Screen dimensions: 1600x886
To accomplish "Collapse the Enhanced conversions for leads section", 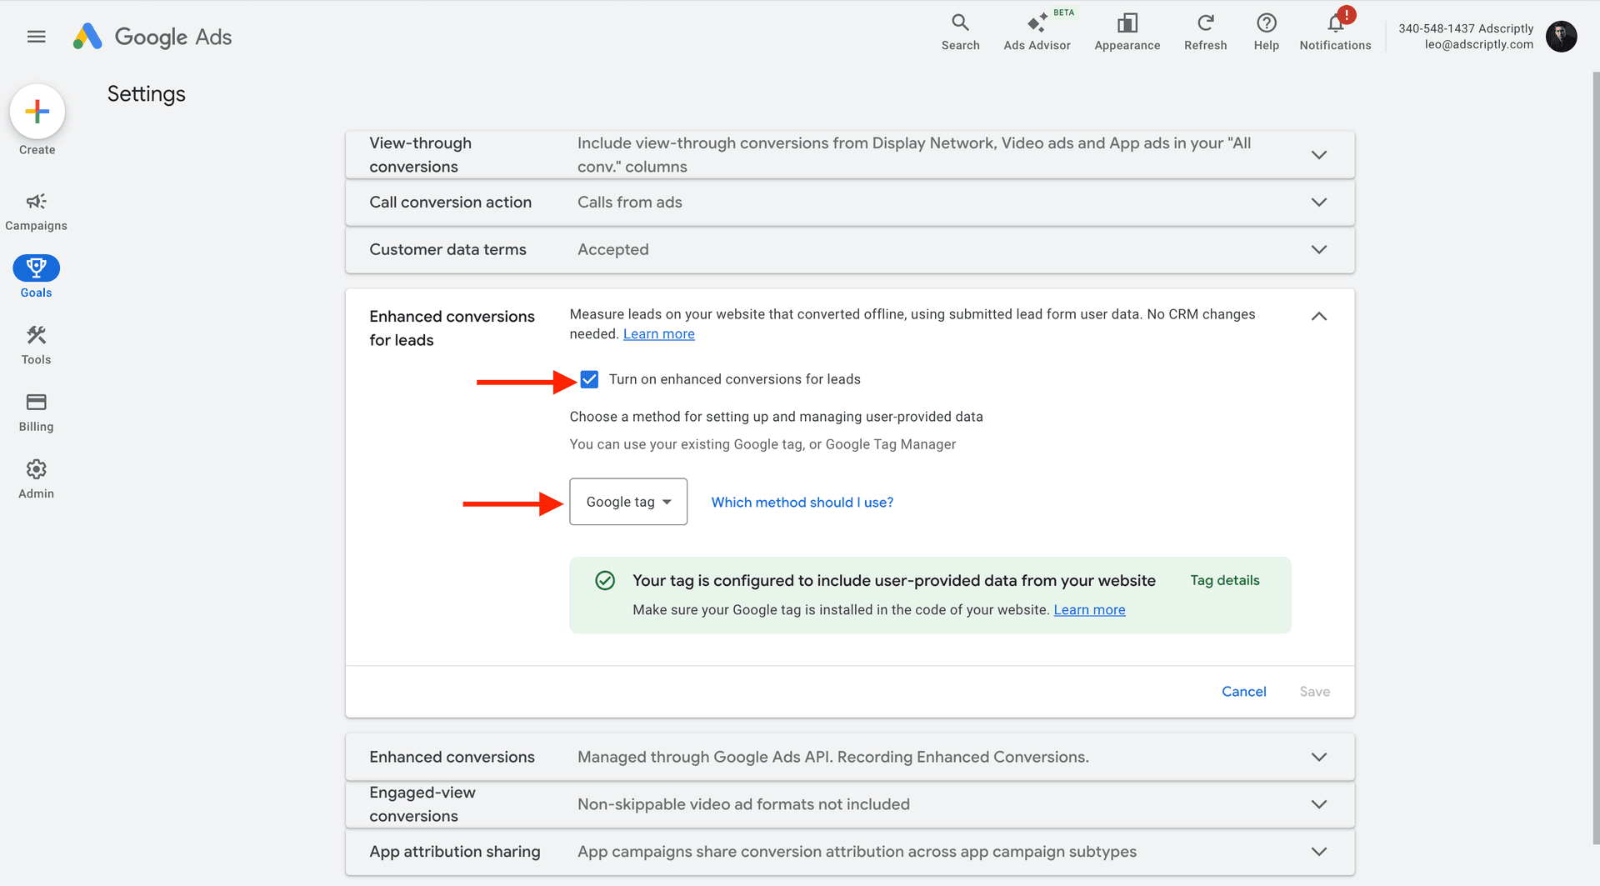I will (x=1318, y=316).
